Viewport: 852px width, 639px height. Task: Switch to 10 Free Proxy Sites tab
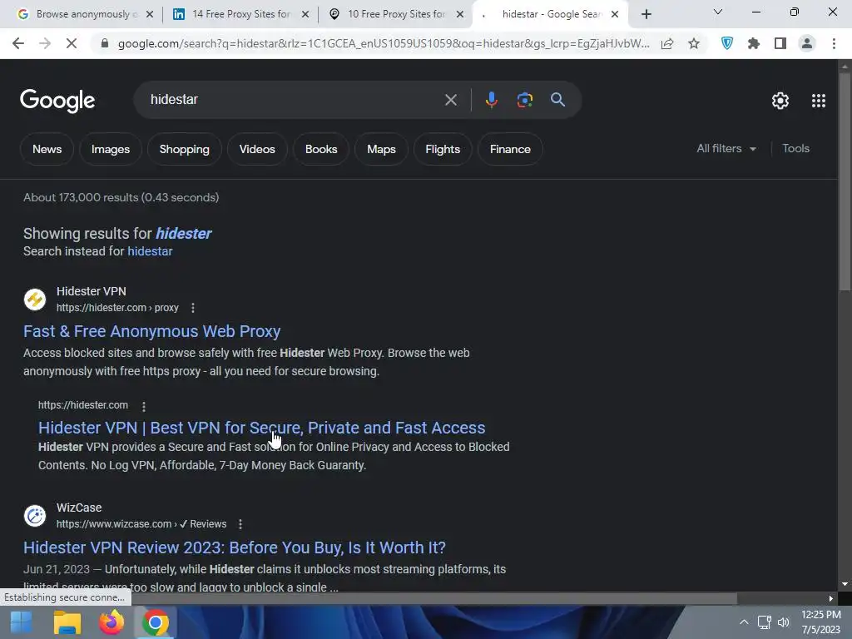pyautogui.click(x=395, y=14)
